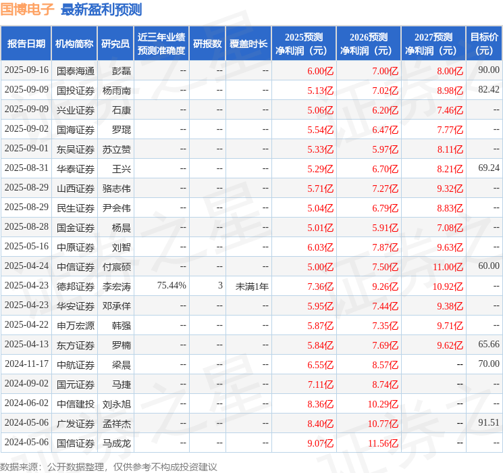Image resolution: width=503 pixels, height=473 pixels.
Task: Click the 报告日期 column header
Action: pyautogui.click(x=26, y=44)
